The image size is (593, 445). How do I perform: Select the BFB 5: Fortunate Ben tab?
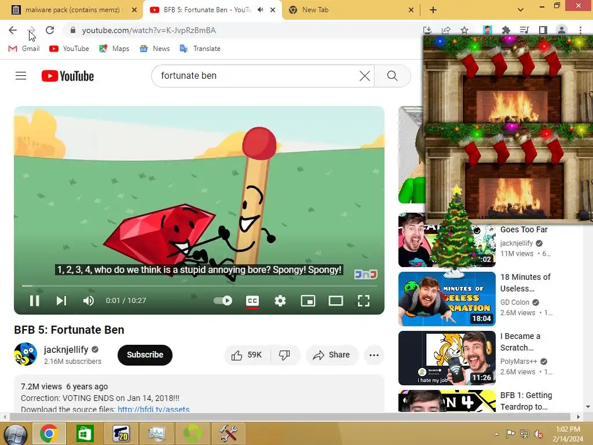(207, 10)
